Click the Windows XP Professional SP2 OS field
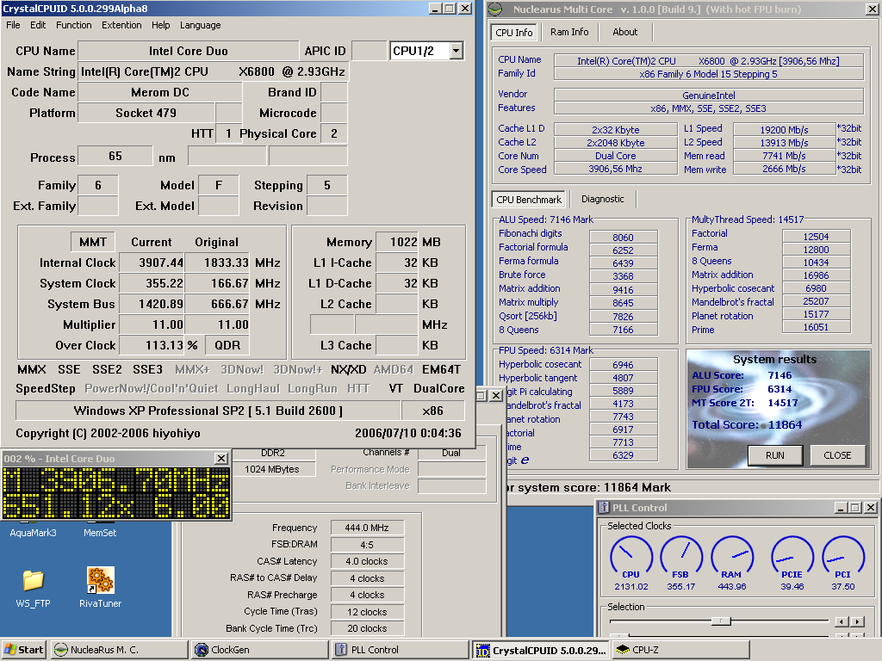 pyautogui.click(x=208, y=411)
